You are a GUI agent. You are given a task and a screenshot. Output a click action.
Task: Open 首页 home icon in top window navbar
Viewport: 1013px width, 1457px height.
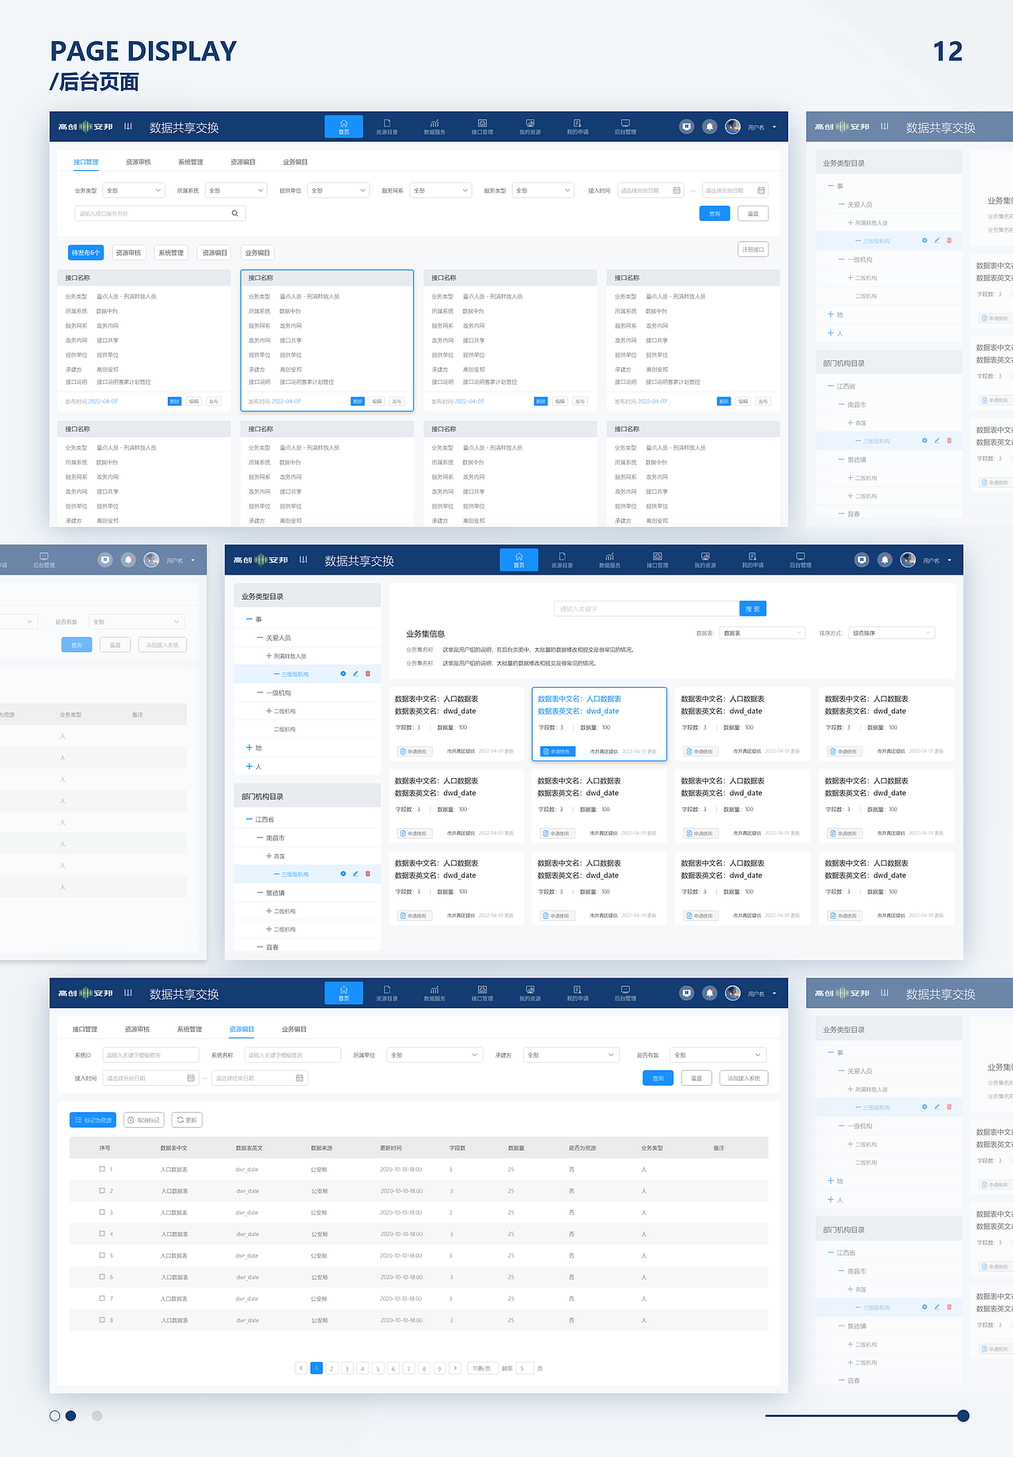click(x=343, y=127)
